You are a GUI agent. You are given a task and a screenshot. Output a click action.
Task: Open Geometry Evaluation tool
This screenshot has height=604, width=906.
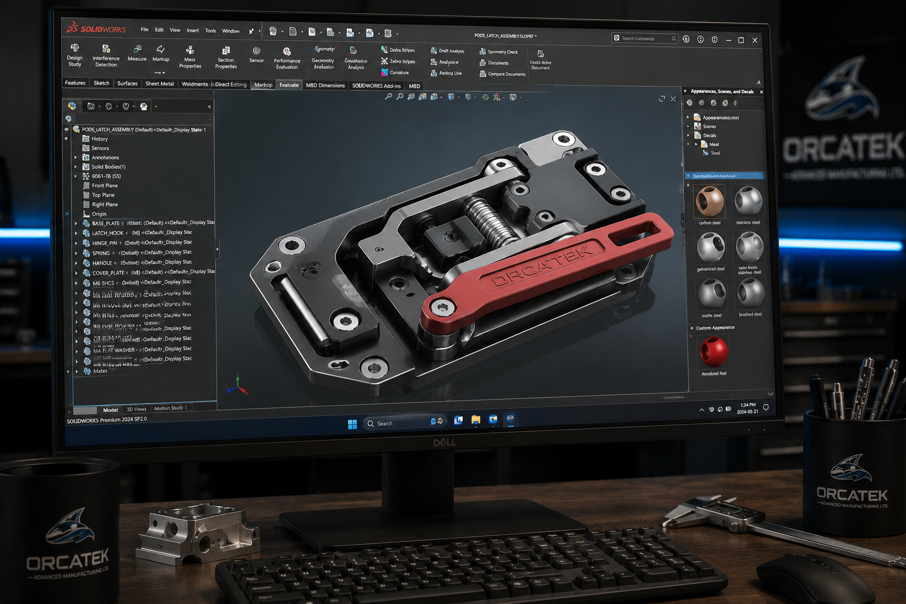click(323, 58)
